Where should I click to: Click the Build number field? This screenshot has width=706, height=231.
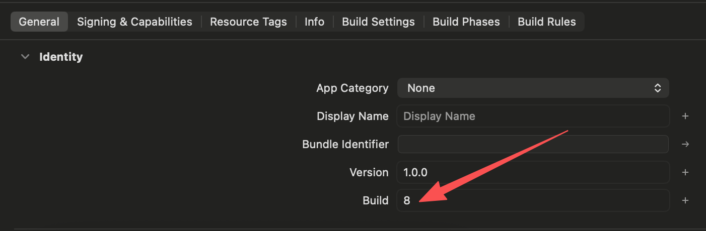533,200
